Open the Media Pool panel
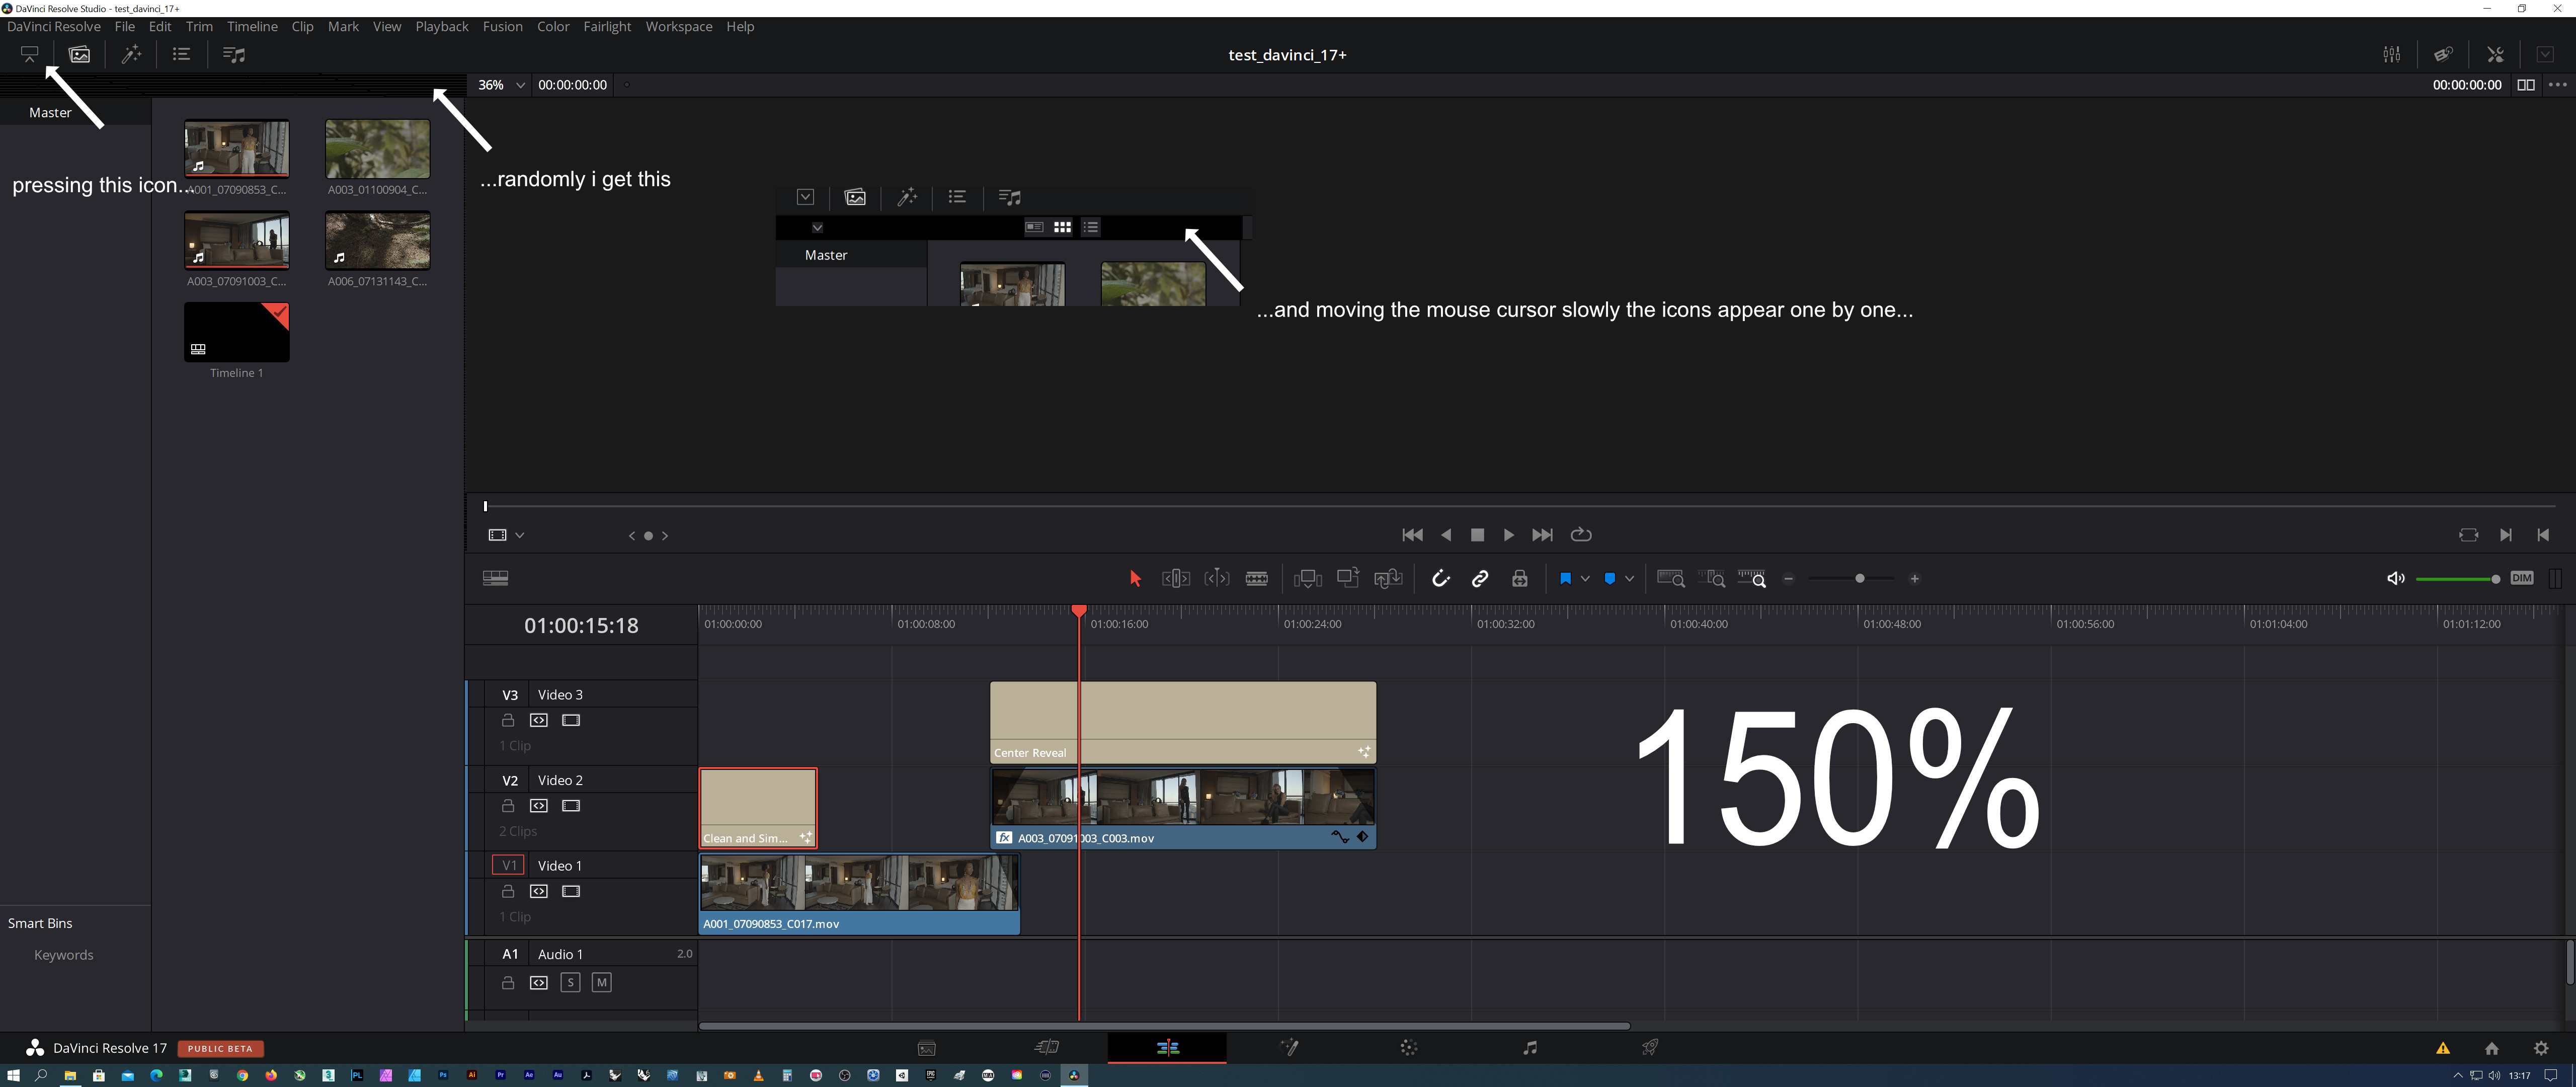This screenshot has width=2576, height=1087. pos(80,55)
